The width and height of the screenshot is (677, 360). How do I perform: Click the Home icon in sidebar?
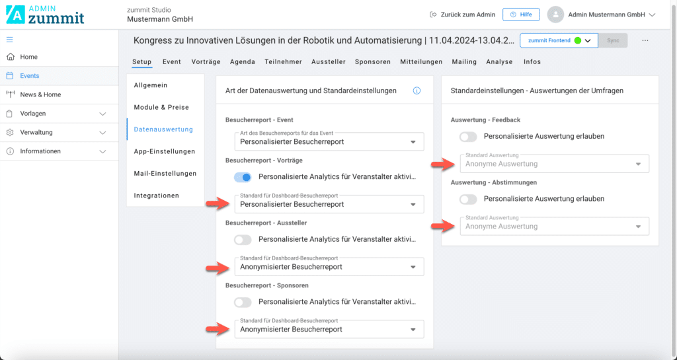click(x=10, y=57)
